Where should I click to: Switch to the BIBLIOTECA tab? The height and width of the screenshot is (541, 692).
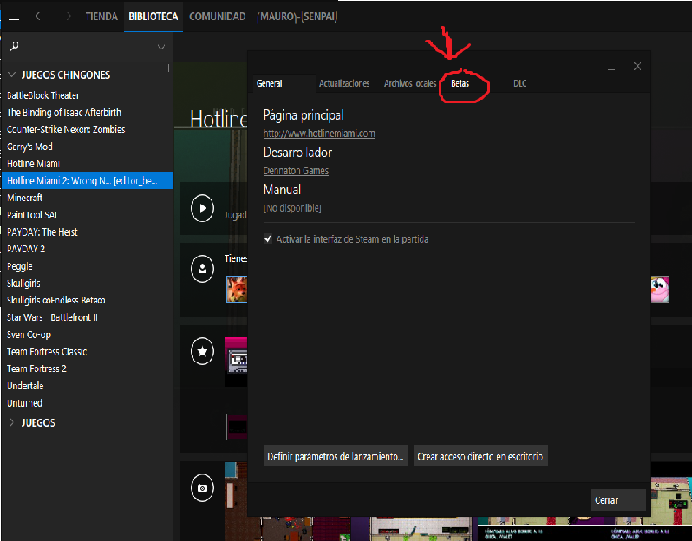tap(153, 16)
